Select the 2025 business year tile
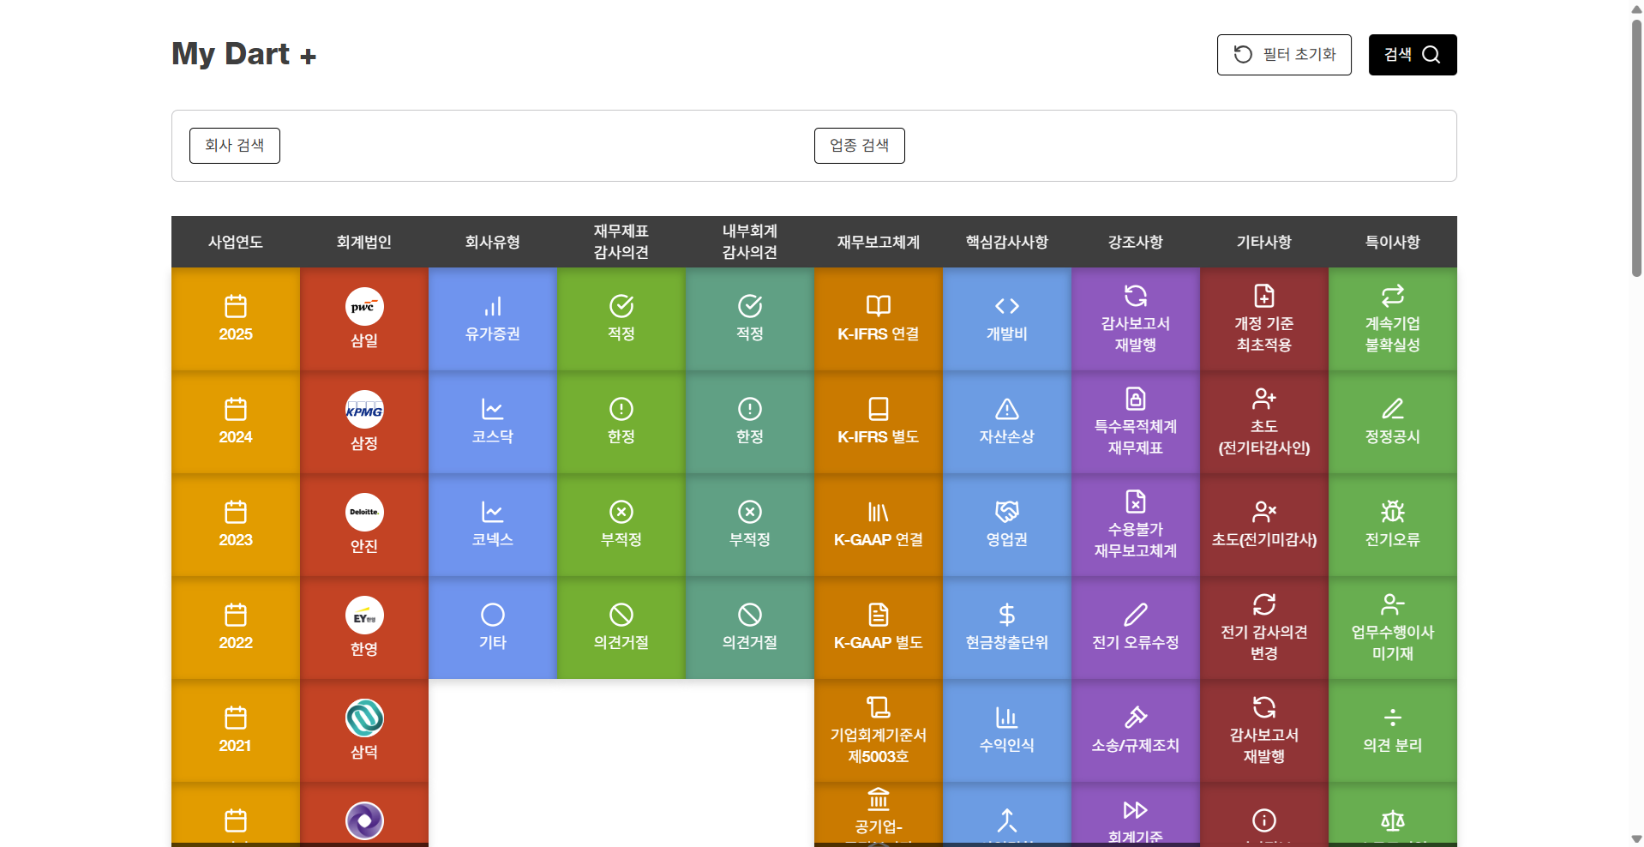The height and width of the screenshot is (847, 1644). pyautogui.click(x=235, y=319)
